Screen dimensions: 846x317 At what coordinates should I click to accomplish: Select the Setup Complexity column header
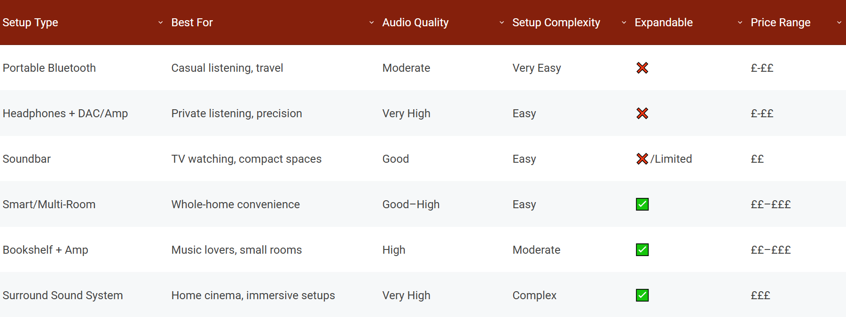(556, 22)
